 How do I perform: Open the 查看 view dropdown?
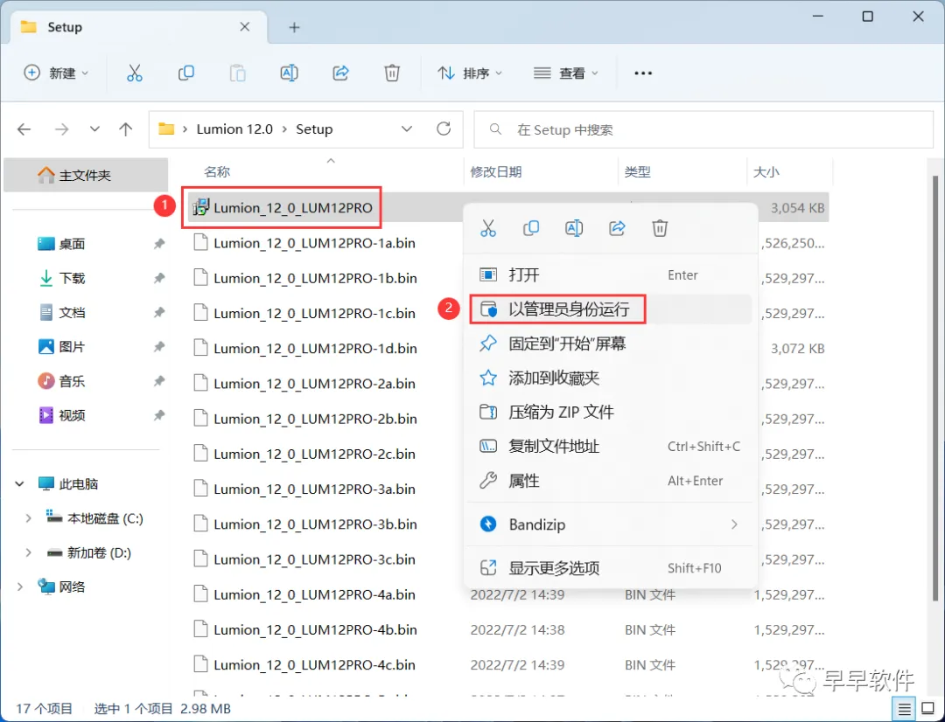coord(565,73)
